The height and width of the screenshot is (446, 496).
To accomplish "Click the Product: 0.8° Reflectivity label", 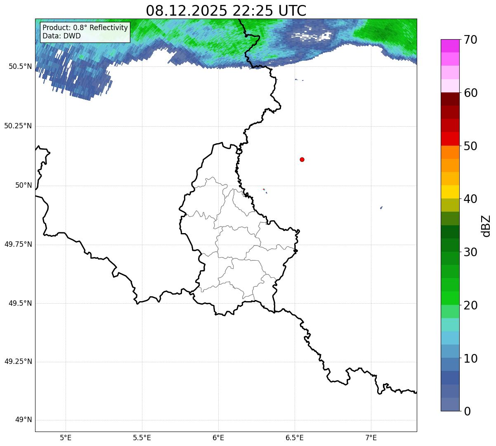I will (85, 28).
